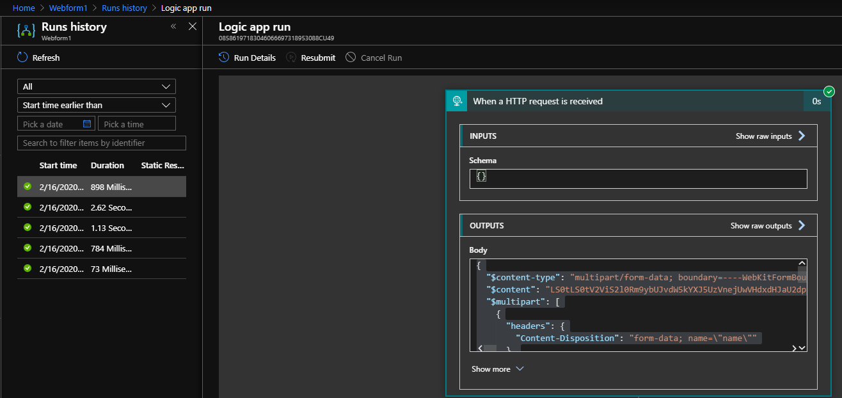Navigate to Home breadcrumb link
This screenshot has width=842, height=398.
[24, 8]
